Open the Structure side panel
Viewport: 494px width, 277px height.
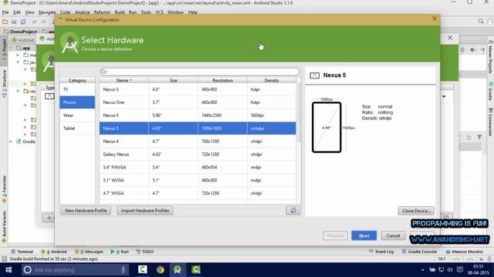point(4,84)
